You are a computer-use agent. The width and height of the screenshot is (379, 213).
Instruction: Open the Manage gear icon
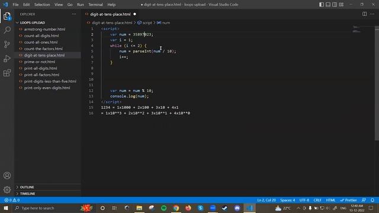(x=7, y=189)
